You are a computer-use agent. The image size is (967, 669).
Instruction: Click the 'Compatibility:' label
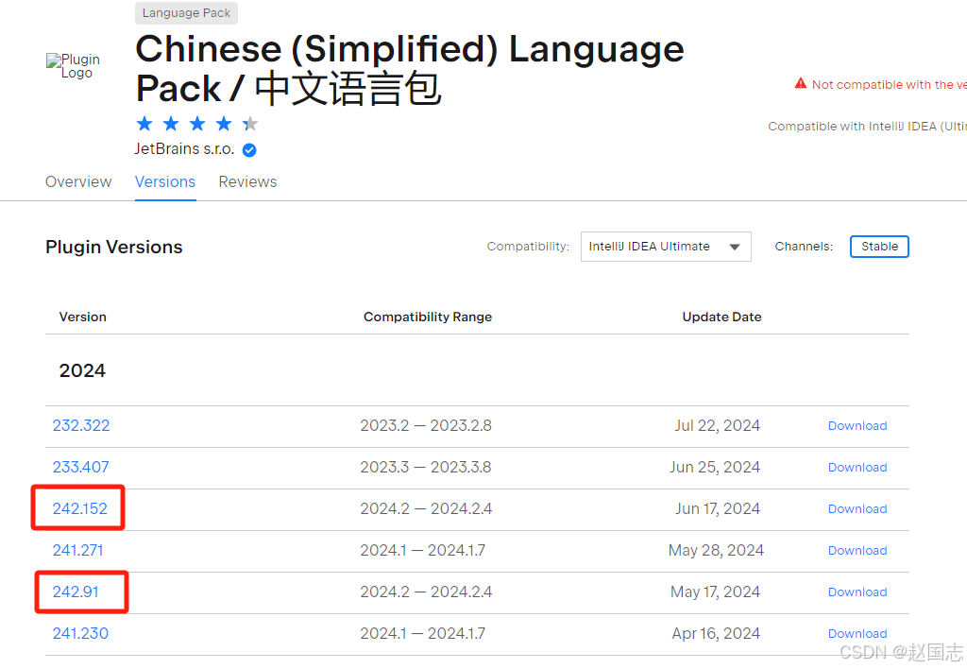click(x=528, y=247)
